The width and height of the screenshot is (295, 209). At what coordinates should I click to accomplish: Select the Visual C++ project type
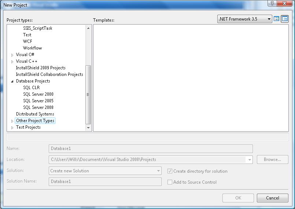pos(26,61)
